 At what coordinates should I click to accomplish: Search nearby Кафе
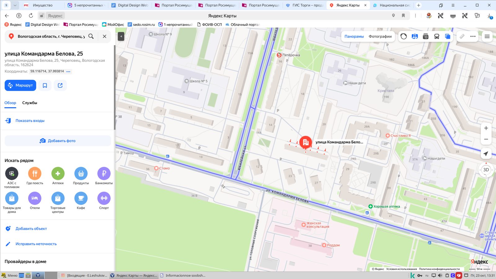[81, 201]
